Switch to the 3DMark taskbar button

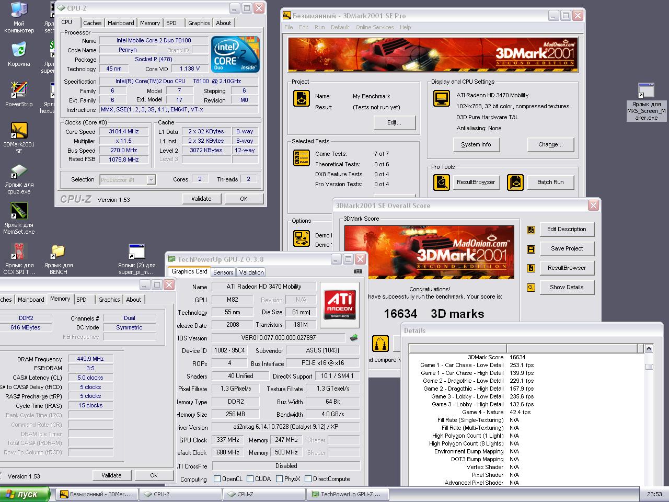97,494
